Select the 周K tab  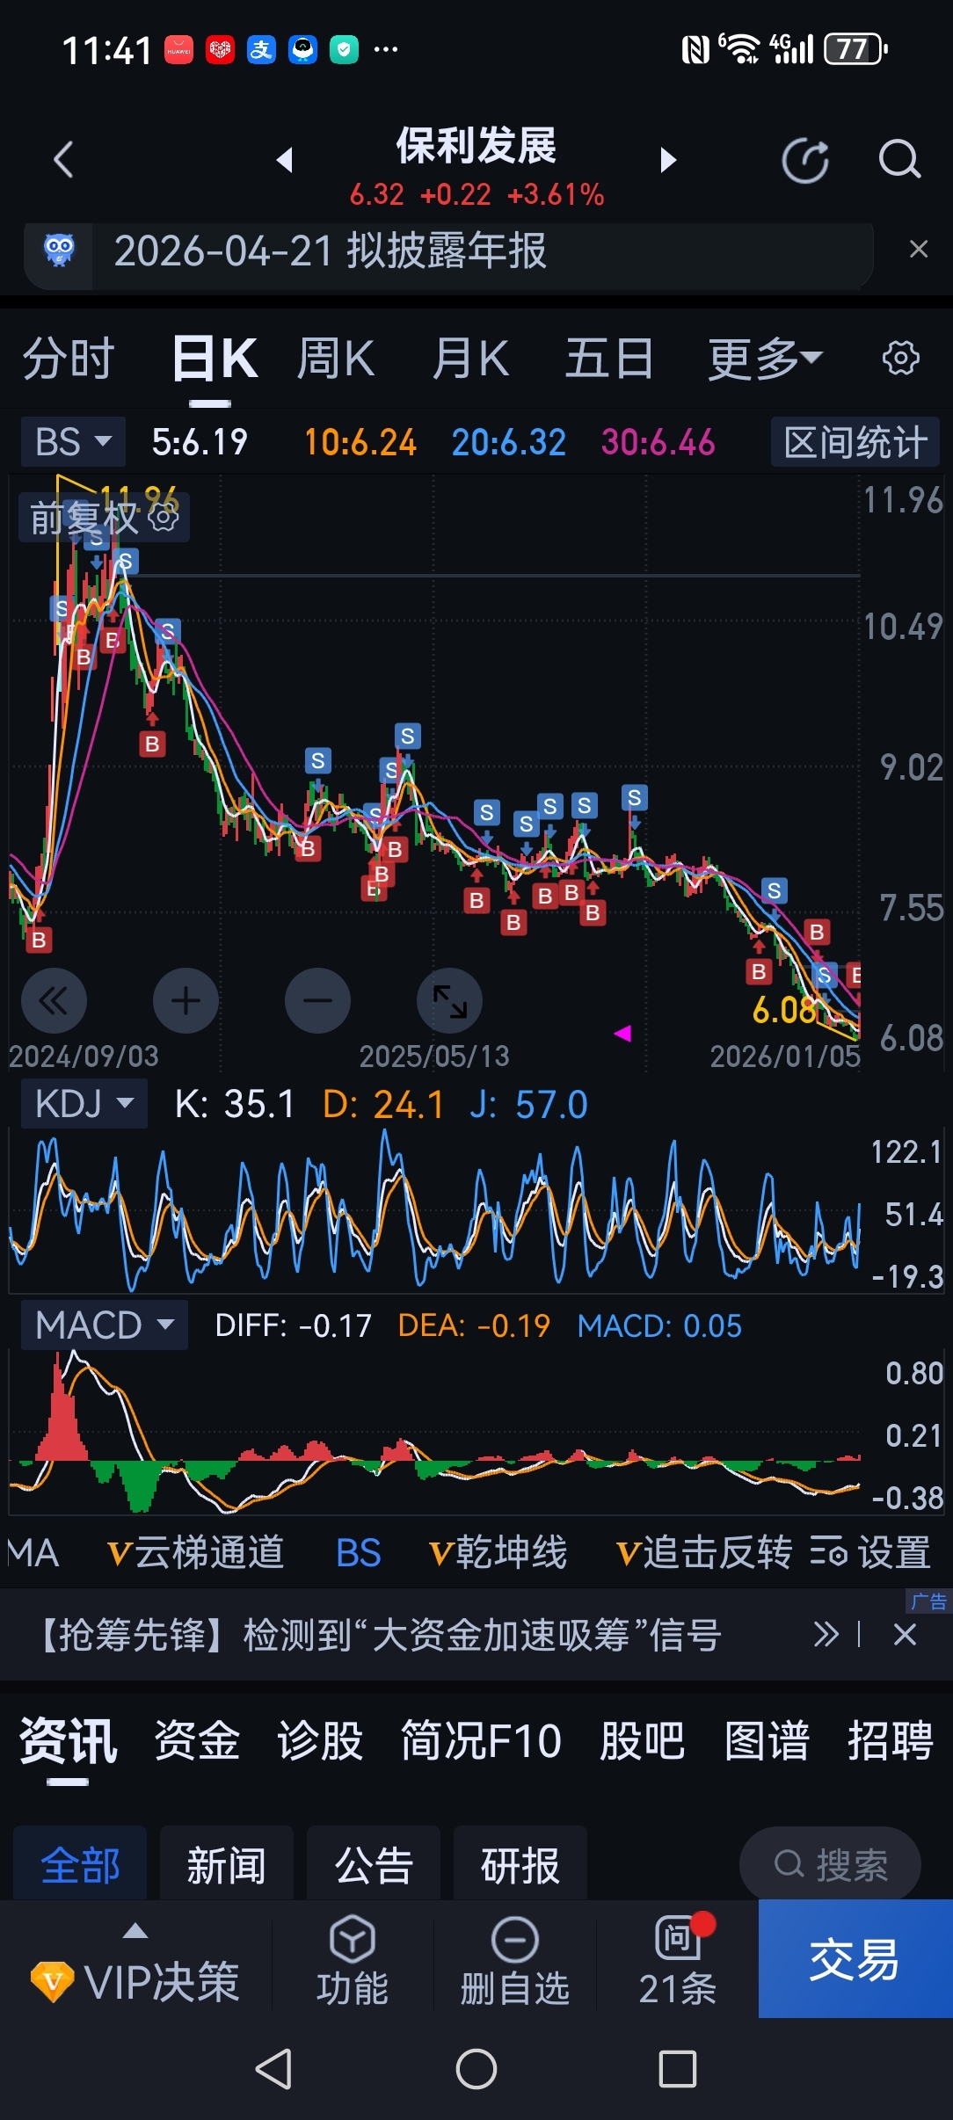335,359
